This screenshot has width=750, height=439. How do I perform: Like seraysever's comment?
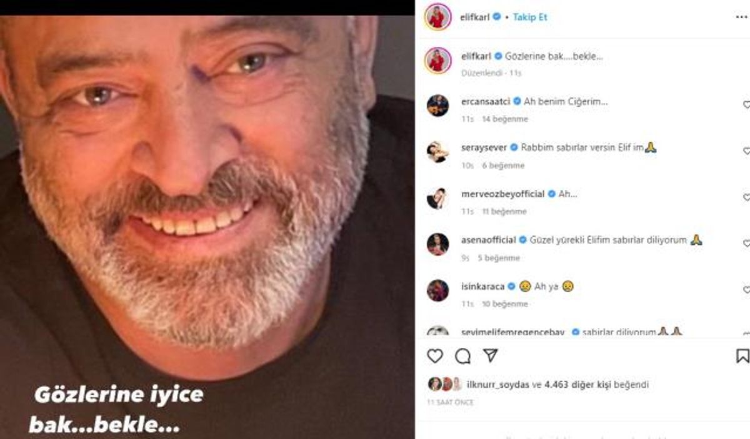[x=746, y=151]
